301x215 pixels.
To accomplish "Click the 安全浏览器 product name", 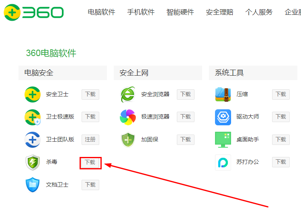I will [155, 94].
